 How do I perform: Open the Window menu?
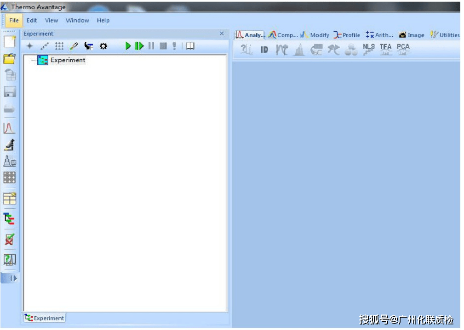tap(77, 20)
